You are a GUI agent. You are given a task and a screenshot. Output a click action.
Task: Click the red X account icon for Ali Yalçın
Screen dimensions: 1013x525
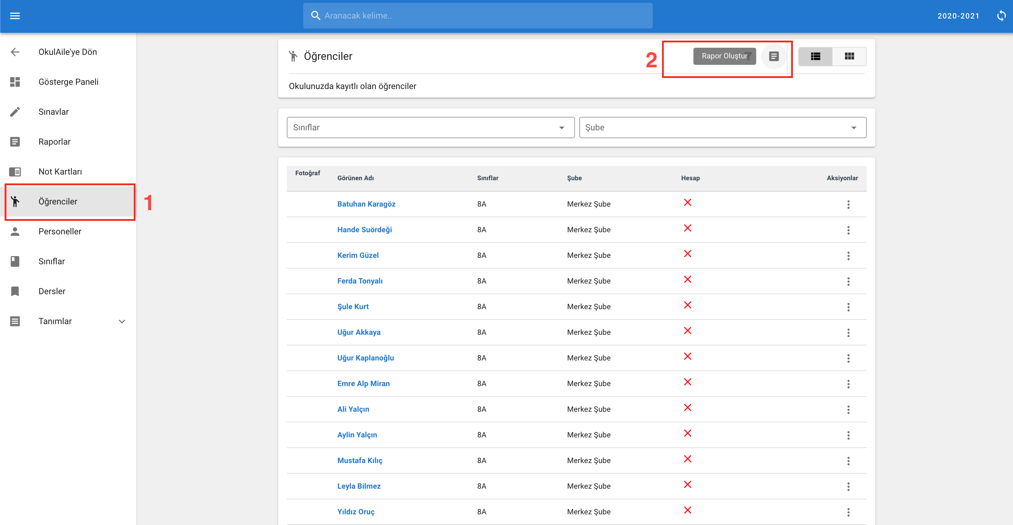pos(687,407)
